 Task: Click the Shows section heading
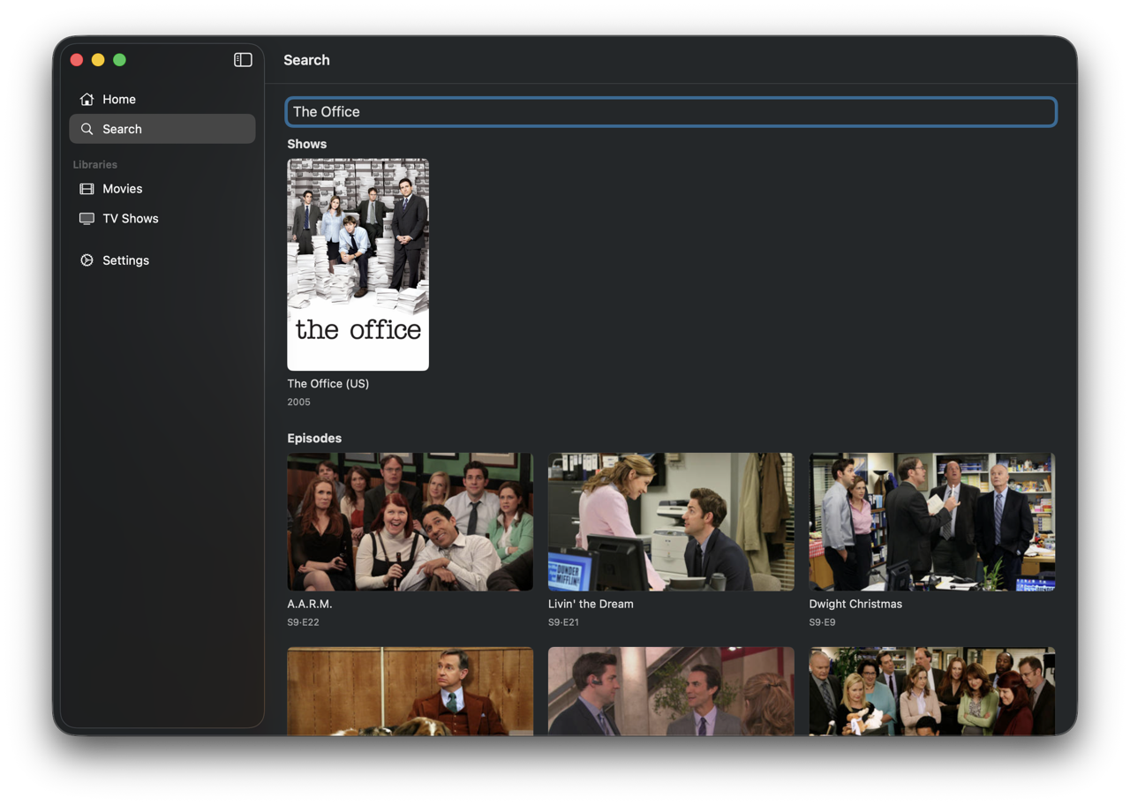(306, 144)
